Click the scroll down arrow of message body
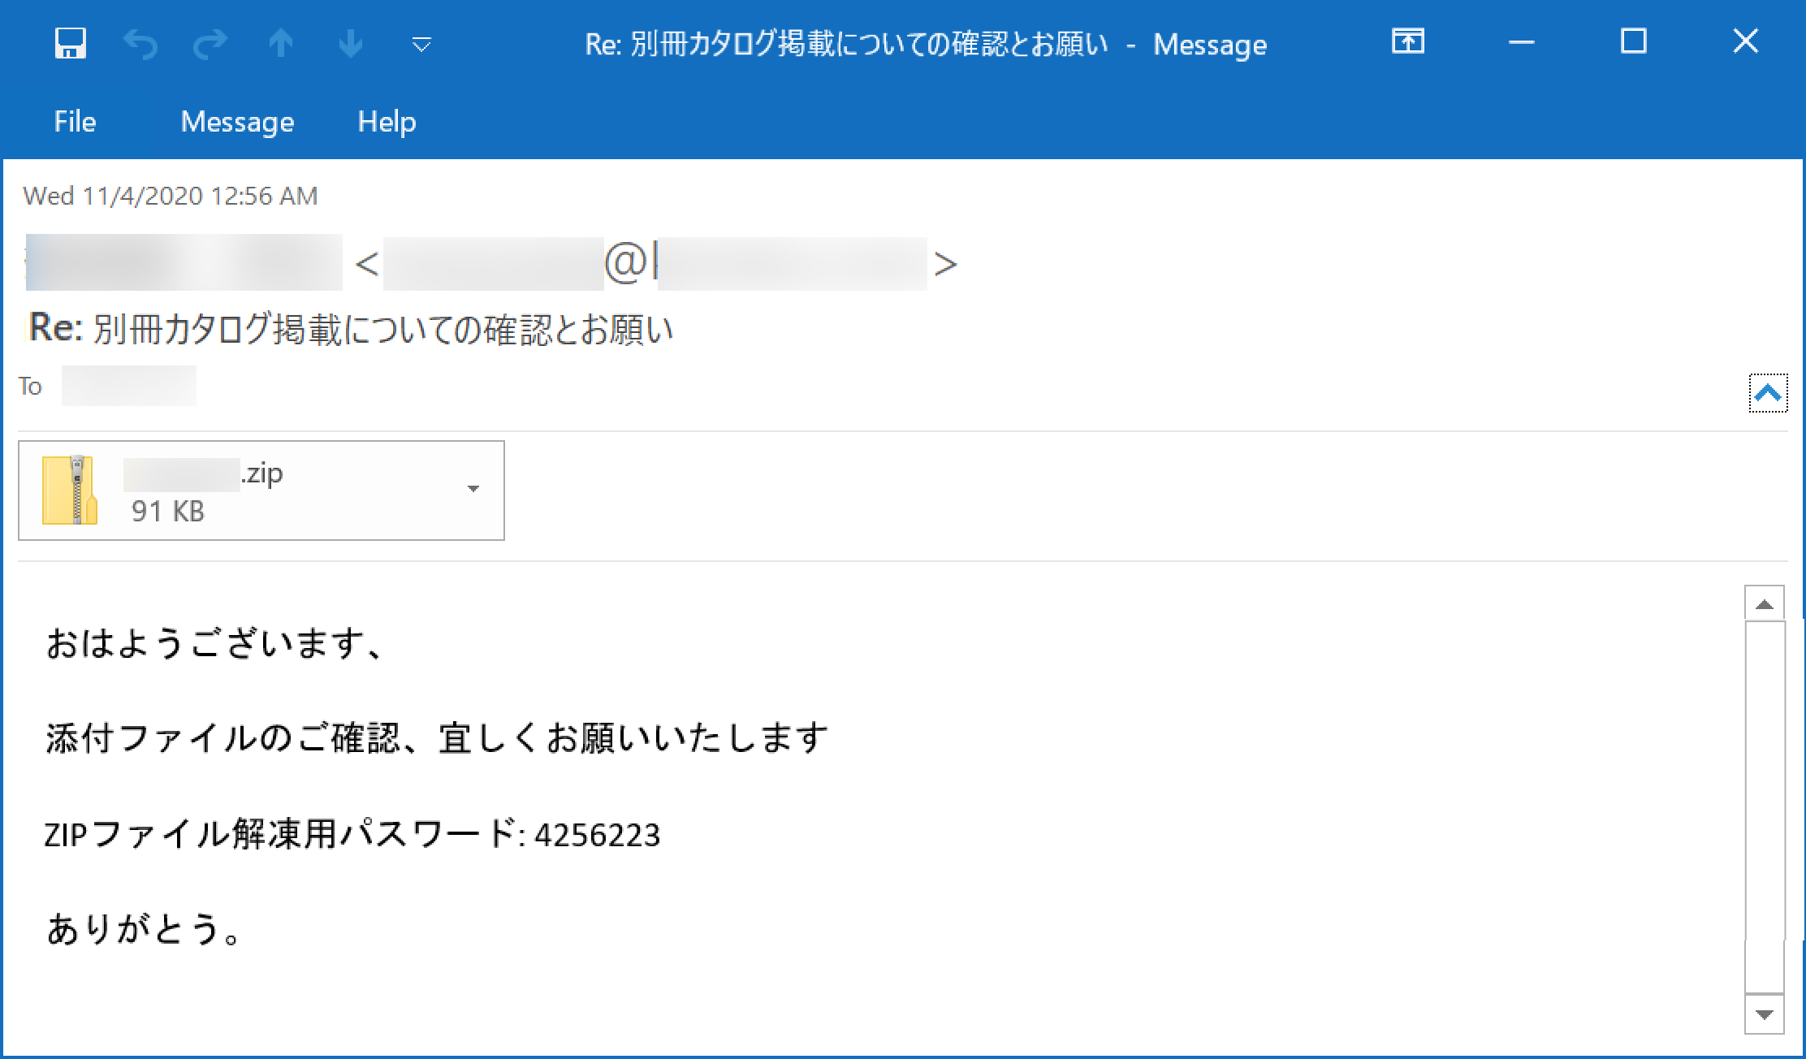The width and height of the screenshot is (1806, 1059). click(x=1764, y=1014)
